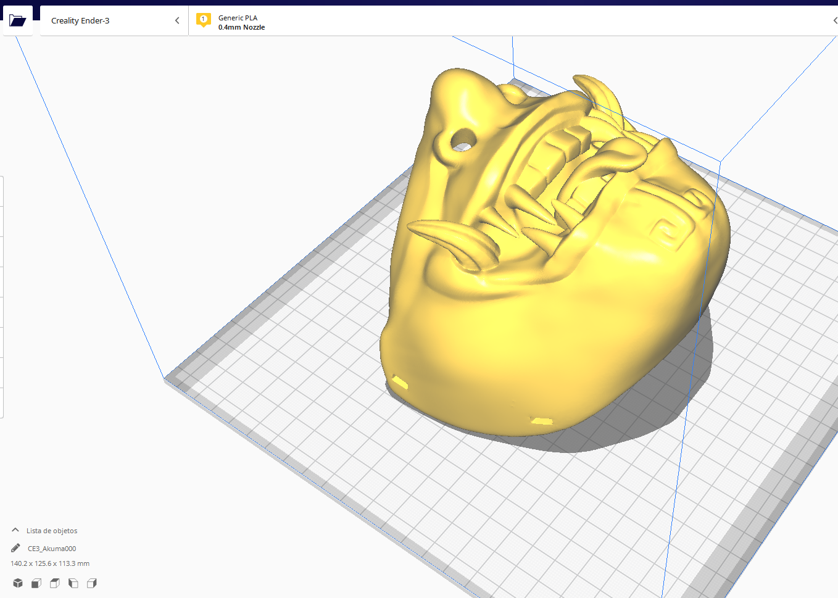
Task: Click the Lista de objetos header text
Action: 51,530
